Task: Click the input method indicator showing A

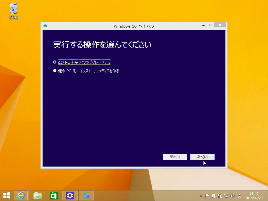Action: coord(239,196)
